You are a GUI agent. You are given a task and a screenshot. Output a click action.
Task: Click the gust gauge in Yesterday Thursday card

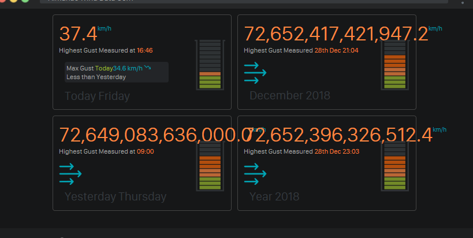210,166
